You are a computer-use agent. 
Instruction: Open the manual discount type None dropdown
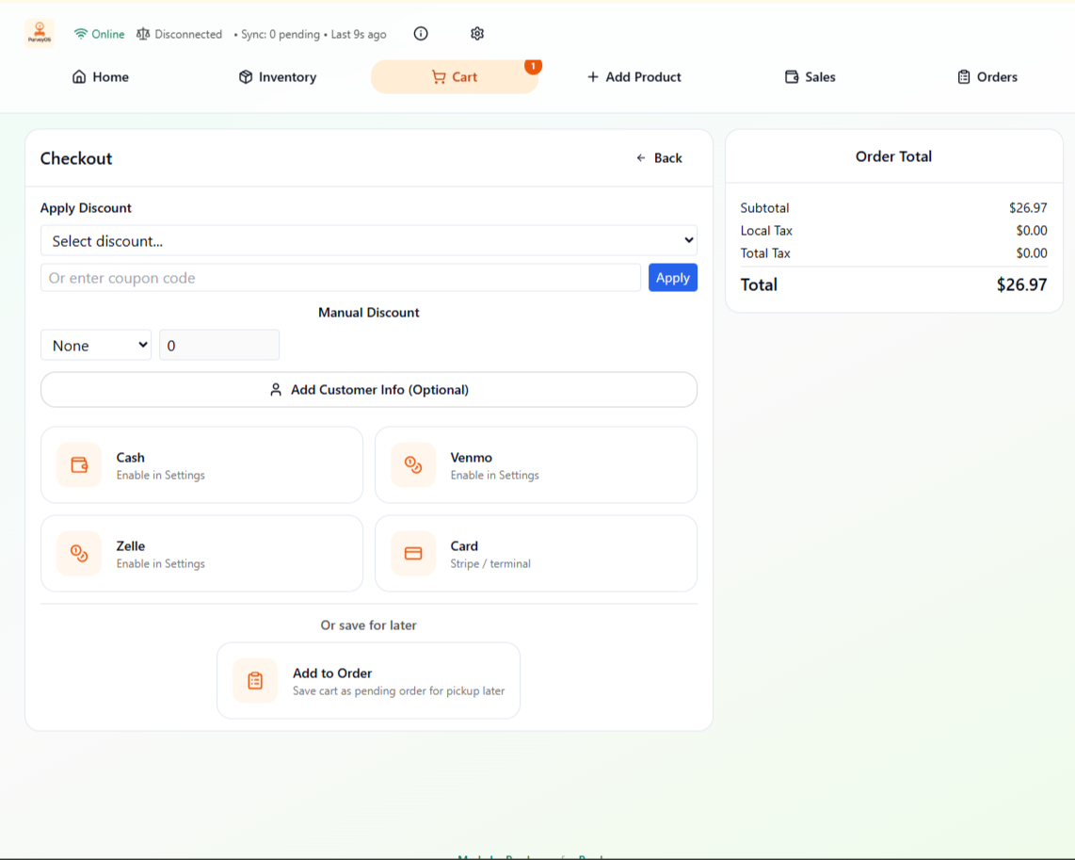[96, 346]
